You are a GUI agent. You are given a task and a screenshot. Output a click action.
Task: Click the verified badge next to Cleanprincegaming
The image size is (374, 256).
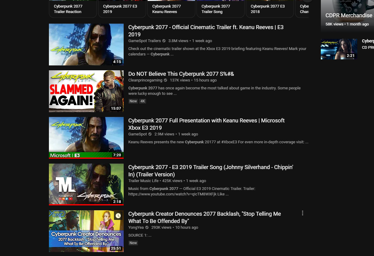pyautogui.click(x=166, y=80)
